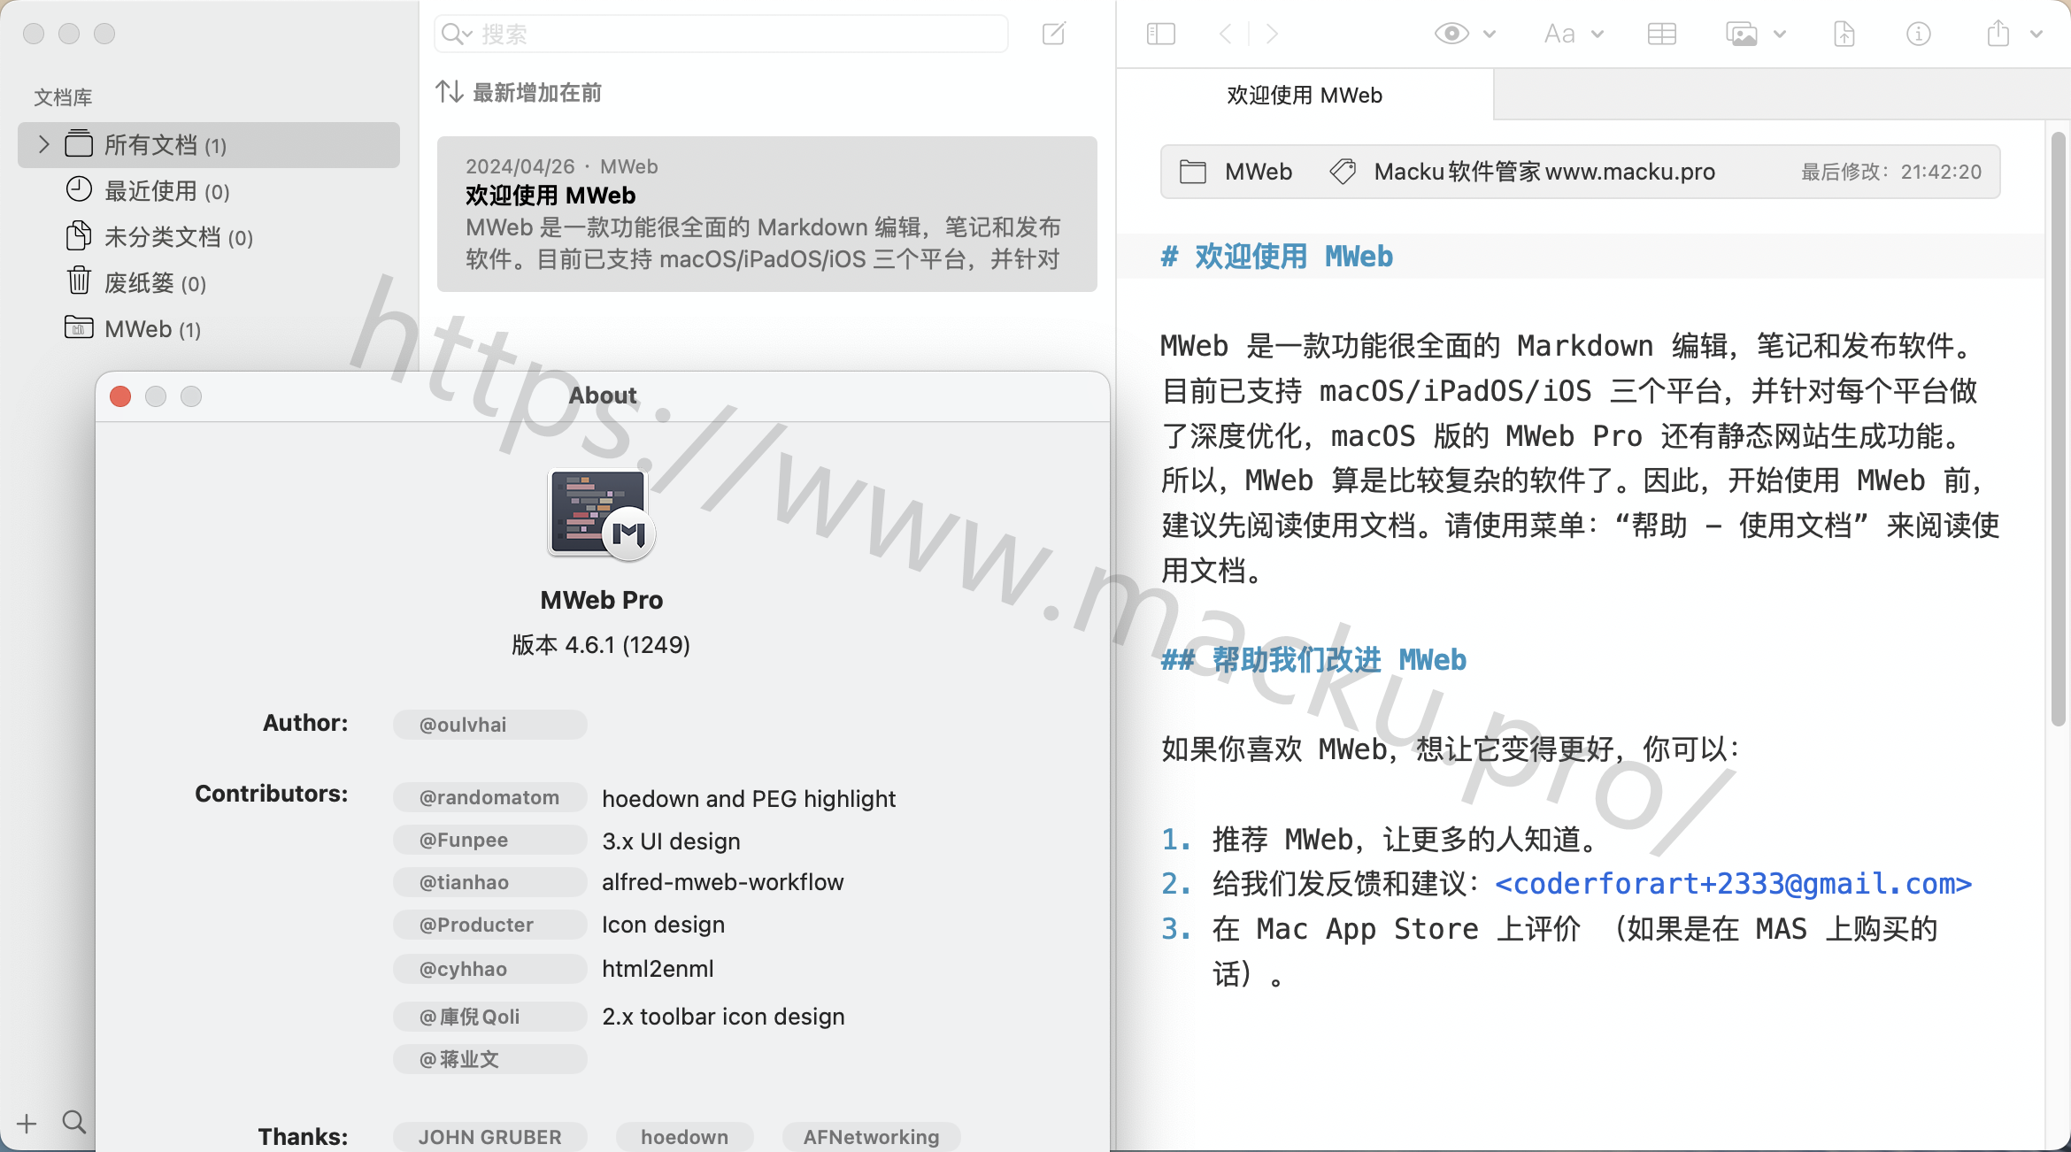Screen dimensions: 2071x1152
Task: Click the bottom-left search magnifier icon
Action: point(74,1122)
